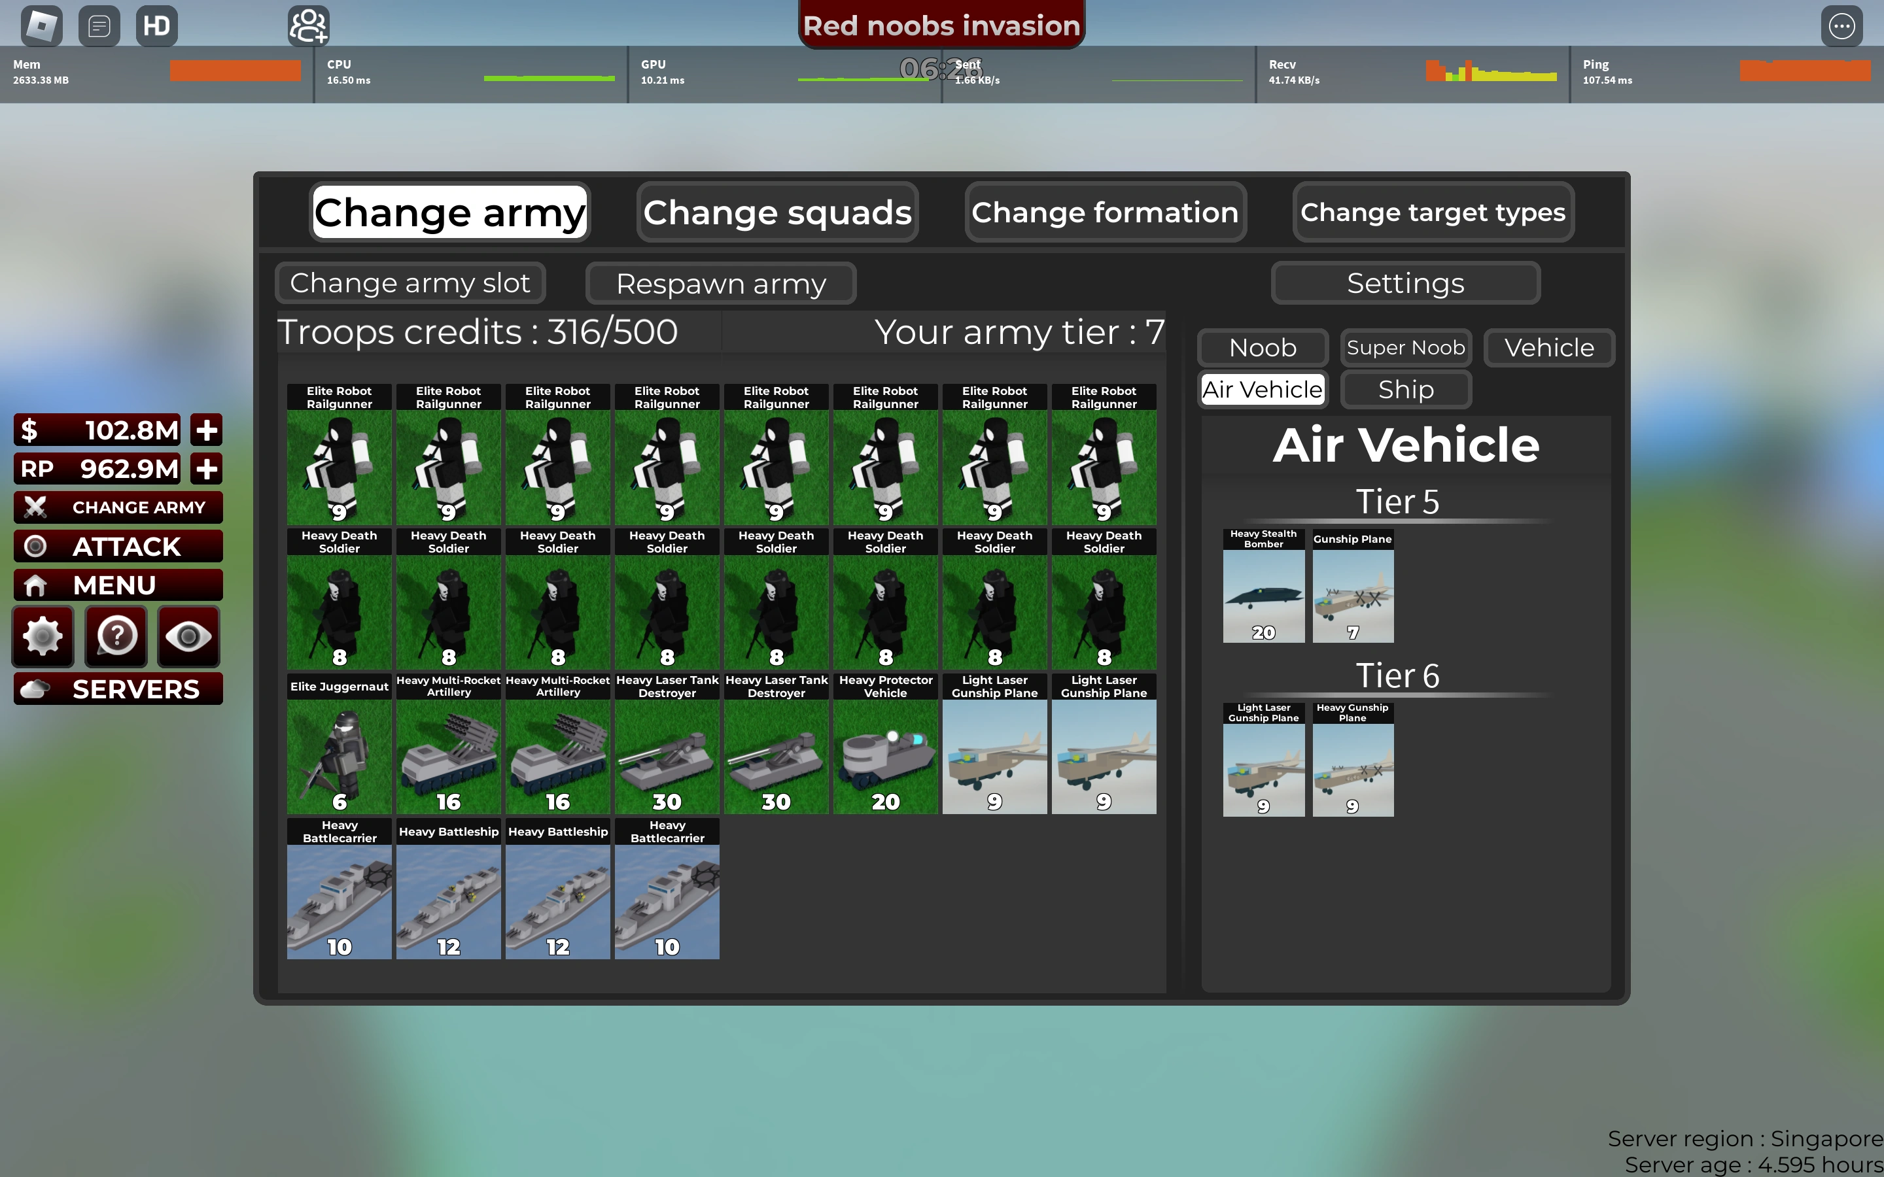Select the Ship category filter
This screenshot has height=1177, width=1884.
[1405, 389]
